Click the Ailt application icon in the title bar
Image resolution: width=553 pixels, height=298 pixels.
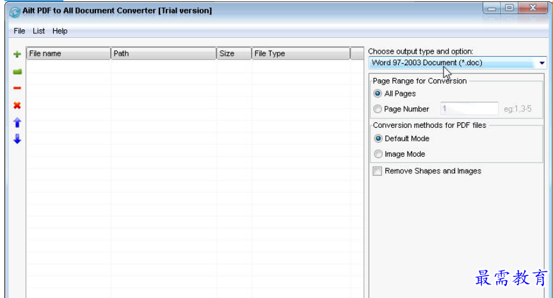tap(15, 12)
